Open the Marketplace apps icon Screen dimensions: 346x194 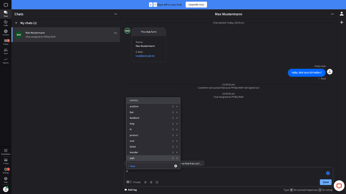(x=6, y=151)
